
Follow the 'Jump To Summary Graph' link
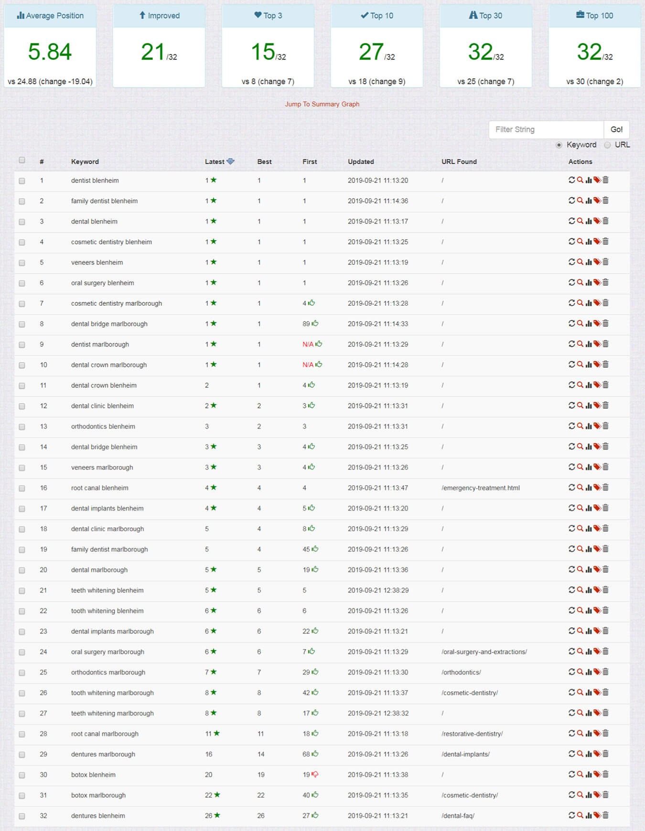tap(322, 104)
